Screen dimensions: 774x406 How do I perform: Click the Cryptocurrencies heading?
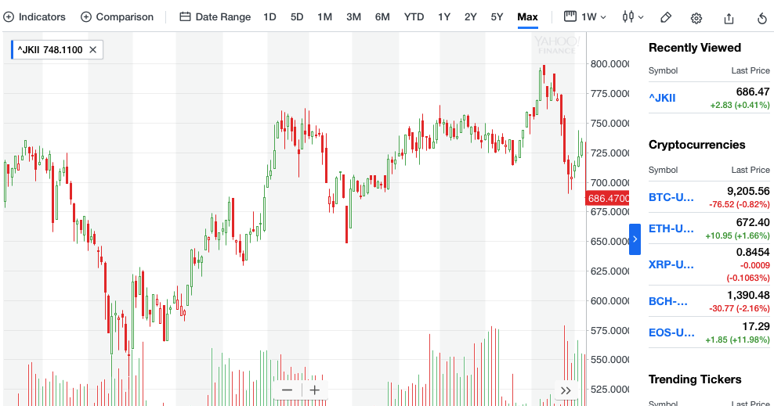(x=696, y=145)
